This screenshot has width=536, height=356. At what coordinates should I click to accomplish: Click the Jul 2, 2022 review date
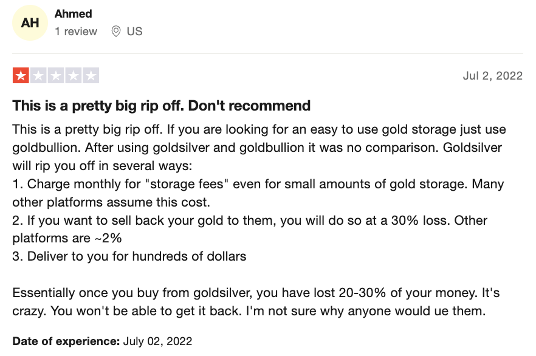click(x=492, y=76)
